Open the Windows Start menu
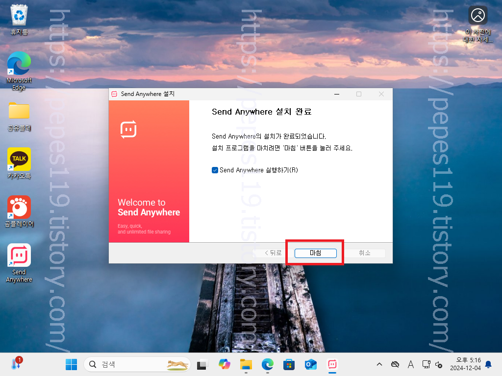Viewport: 502px width, 376px height. click(71, 364)
